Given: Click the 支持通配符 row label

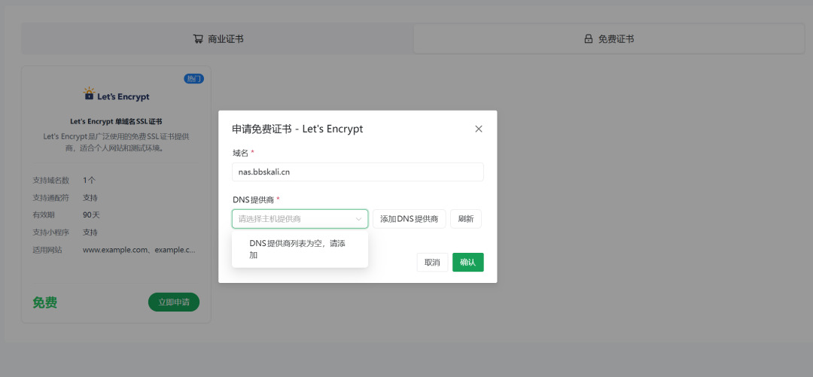Looking at the screenshot, I should point(51,198).
